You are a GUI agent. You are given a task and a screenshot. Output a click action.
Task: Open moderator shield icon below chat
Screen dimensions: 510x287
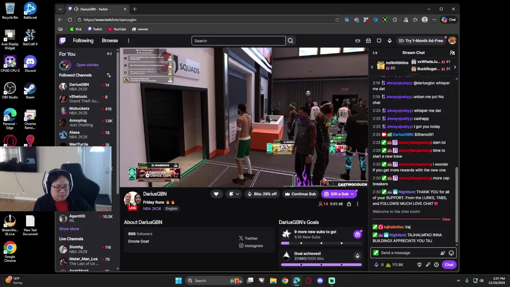(x=419, y=265)
